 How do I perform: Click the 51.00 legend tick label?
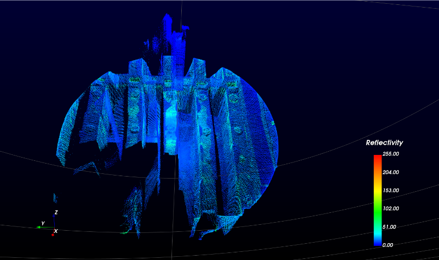click(x=392, y=227)
